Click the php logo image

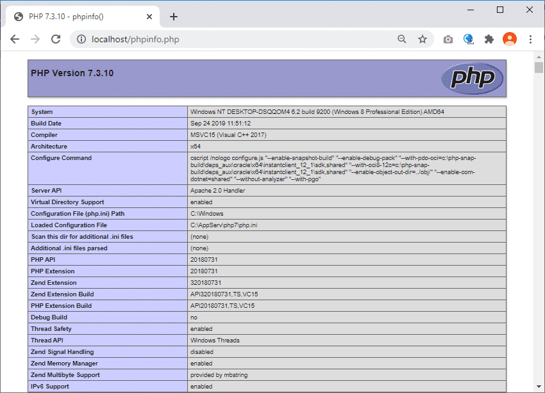[472, 78]
